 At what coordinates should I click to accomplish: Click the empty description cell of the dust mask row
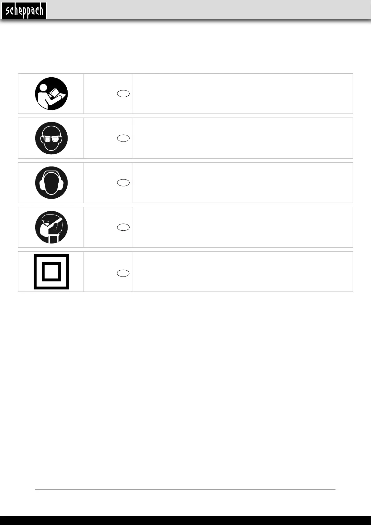[x=242, y=227]
